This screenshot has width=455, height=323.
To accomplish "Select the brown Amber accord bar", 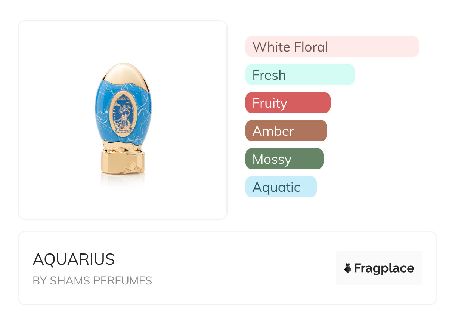I will click(286, 131).
